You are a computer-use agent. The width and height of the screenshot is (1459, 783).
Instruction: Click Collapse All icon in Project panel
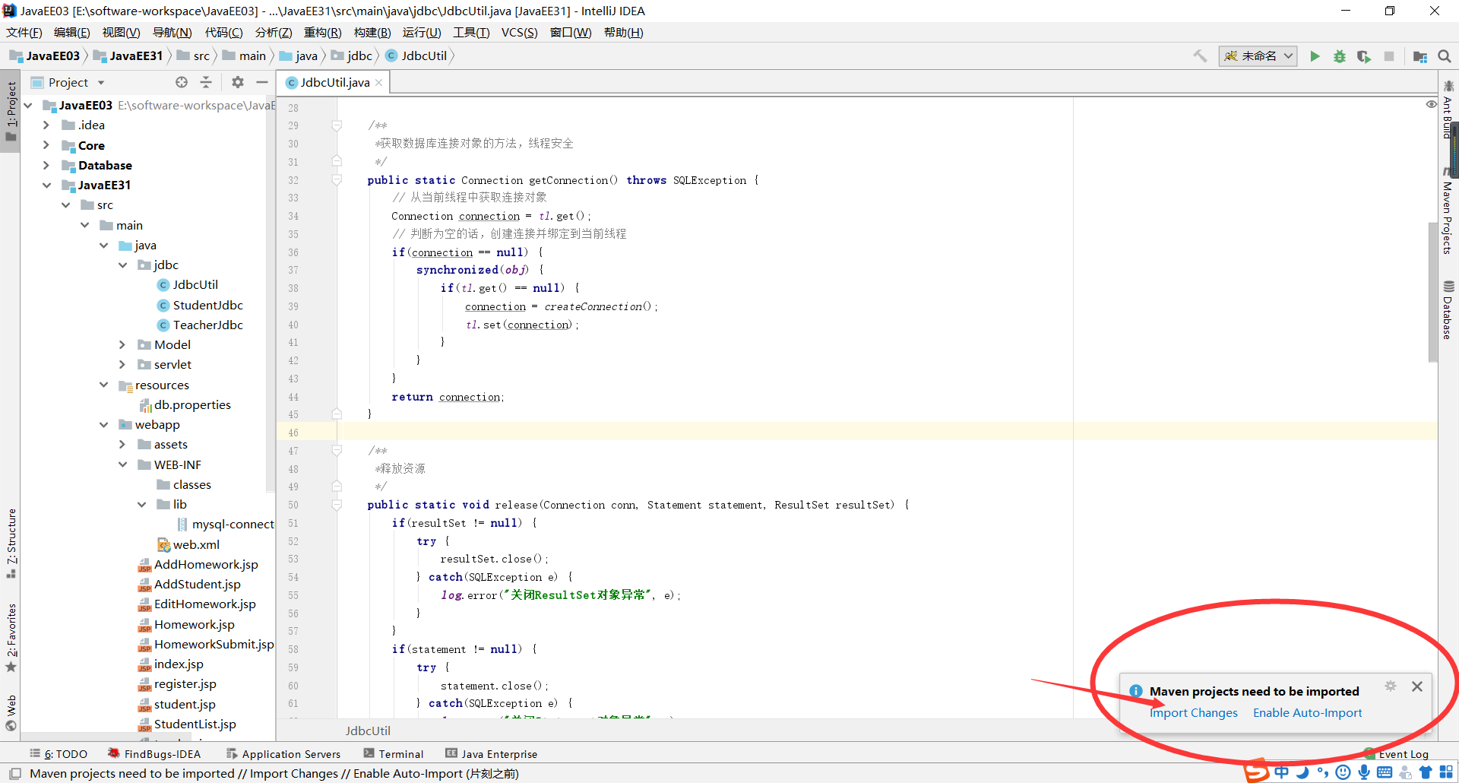point(206,82)
